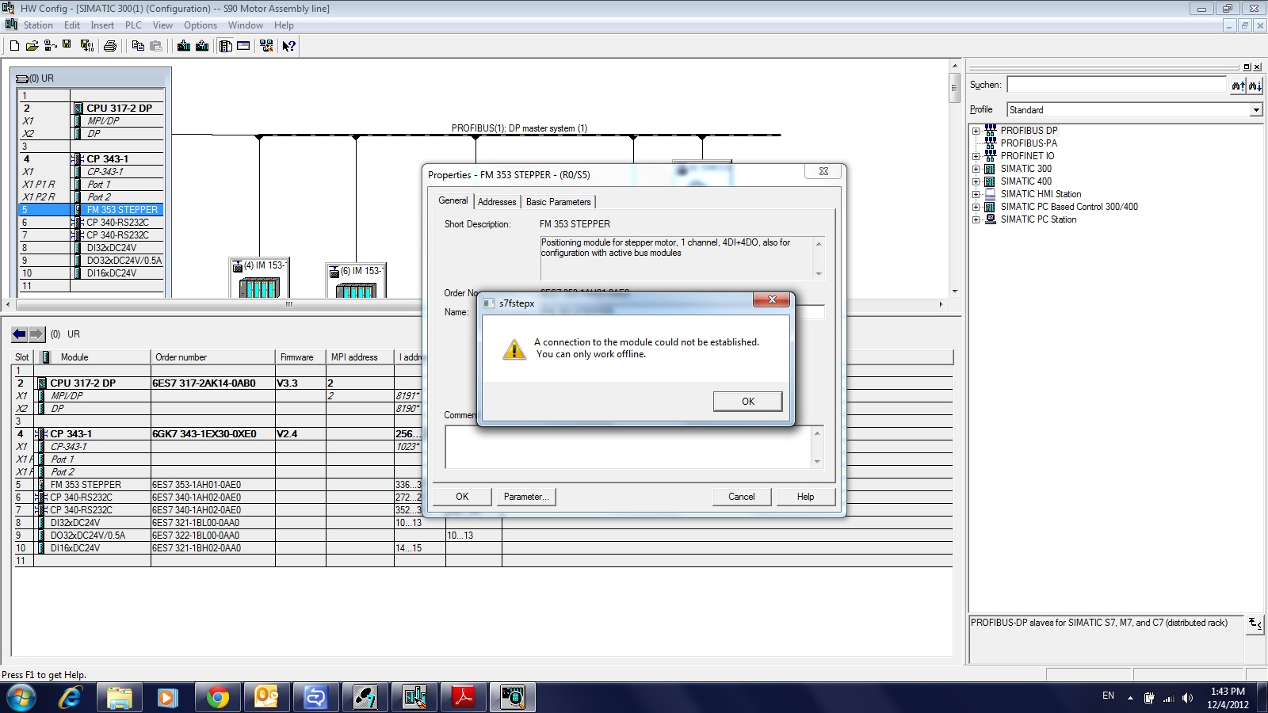Select CPU 317-2 DP in the rack
The width and height of the screenshot is (1268, 713).
(x=119, y=109)
